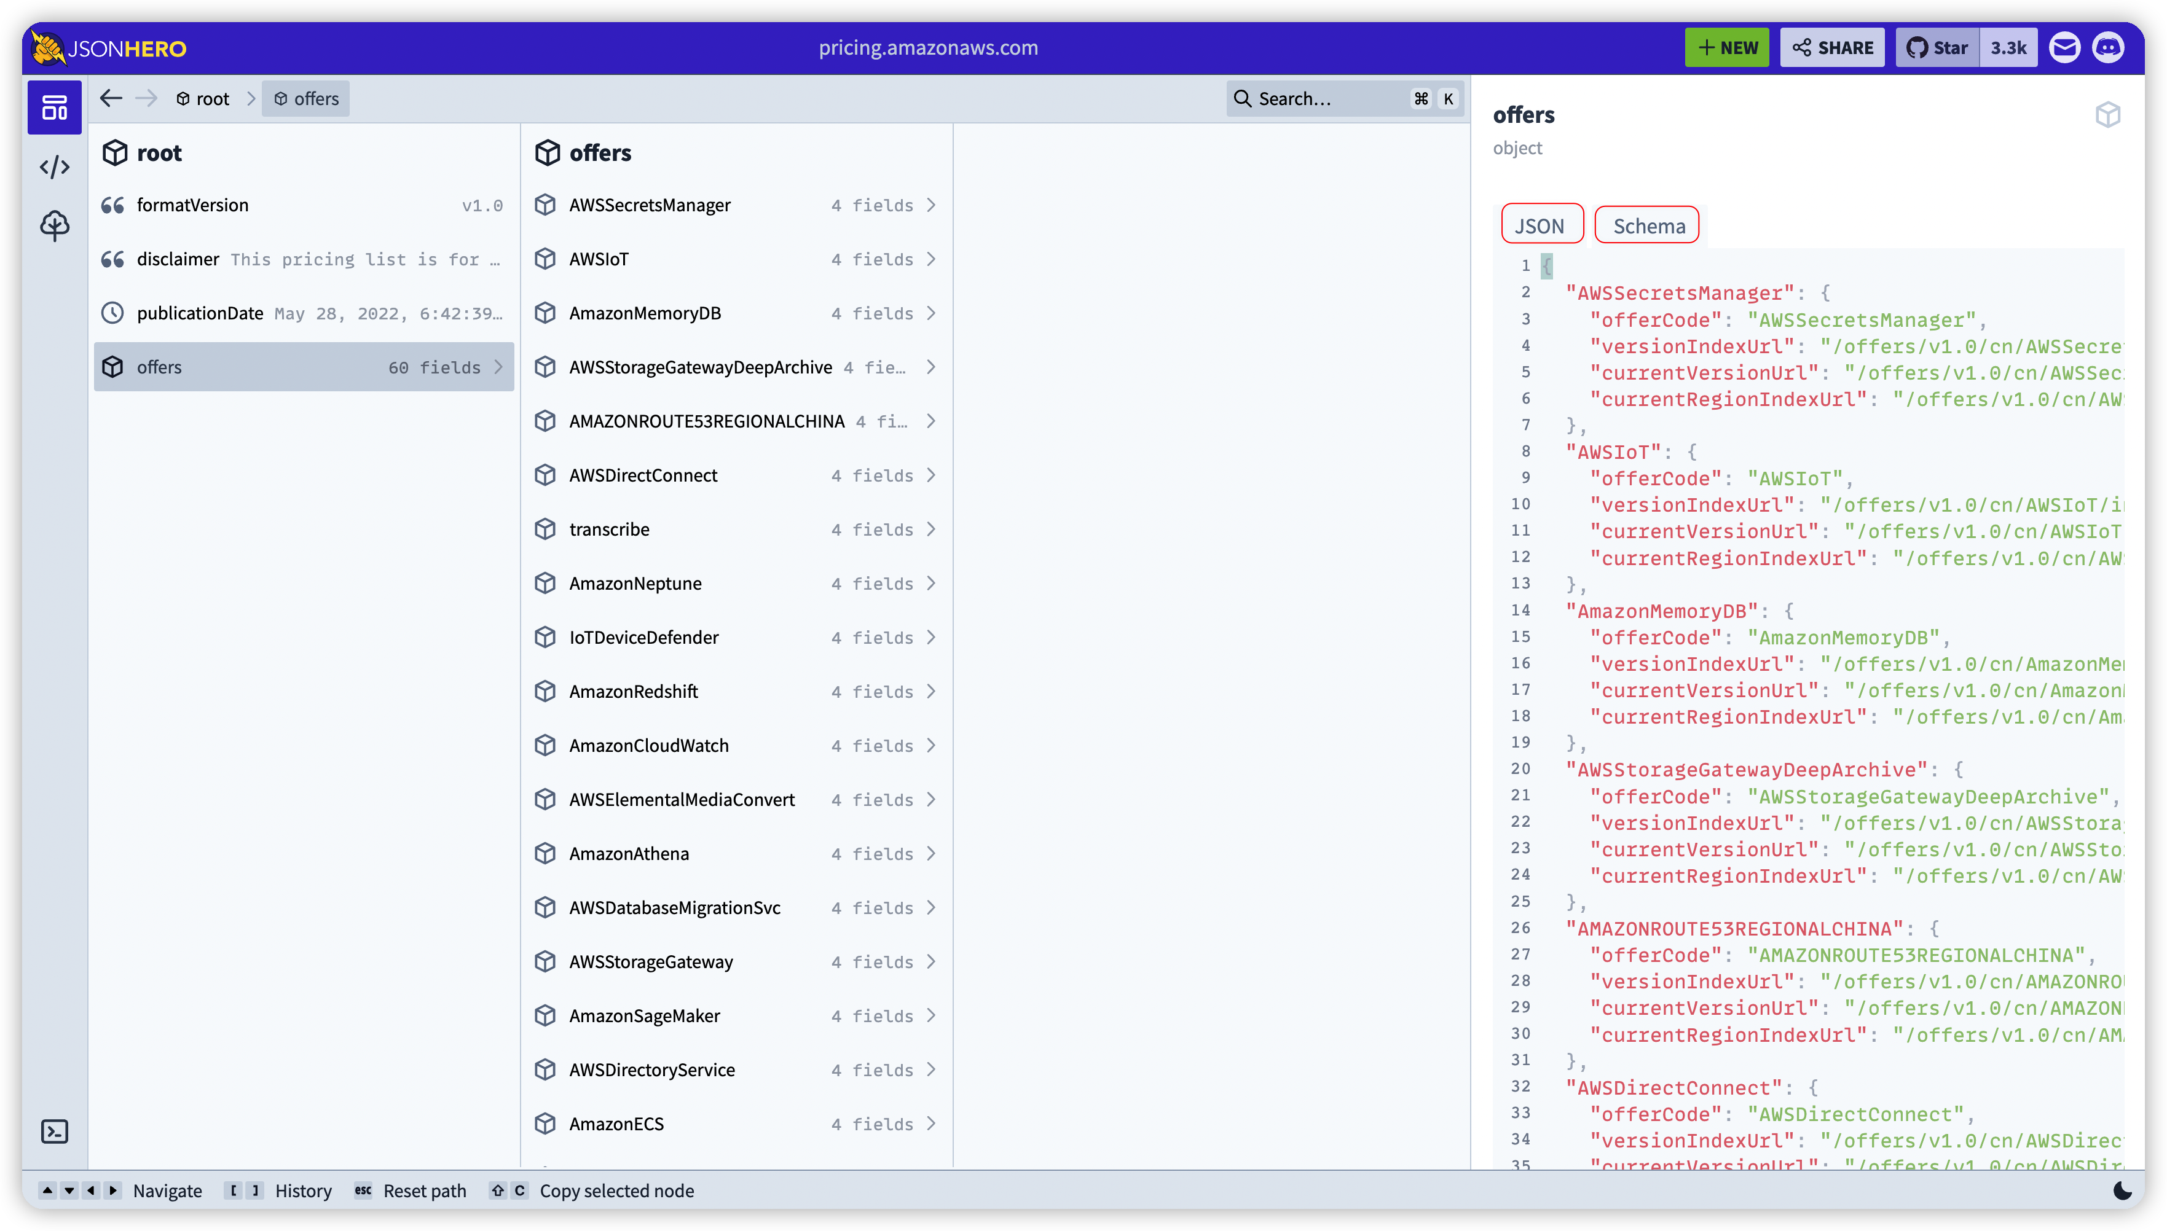Click the green NEW button
Screen dimensions: 2167x1231
point(1726,48)
